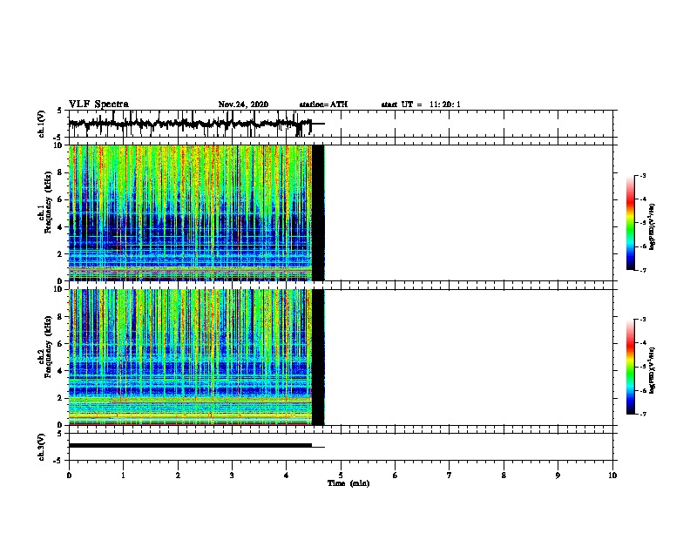The height and width of the screenshot is (533, 690).
Task: Click the ch.2 colorbar label "log(PSD)(V²/Hz)"
Action: (x=653, y=370)
